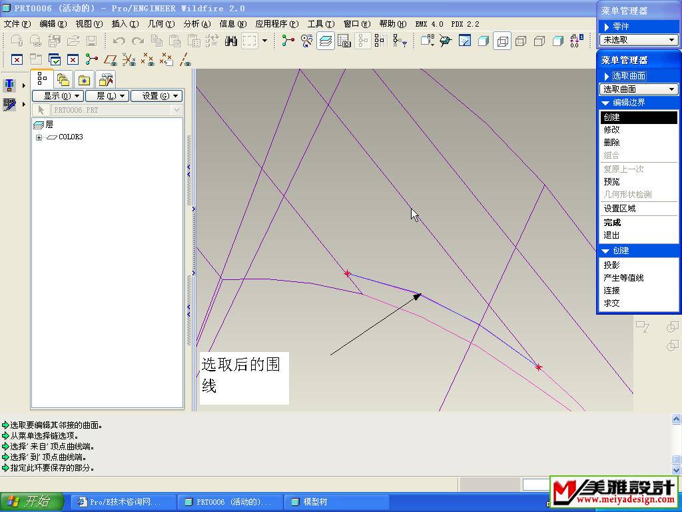Click the reorient view coordinate icon
This screenshot has width=682, height=512.
click(x=446, y=41)
